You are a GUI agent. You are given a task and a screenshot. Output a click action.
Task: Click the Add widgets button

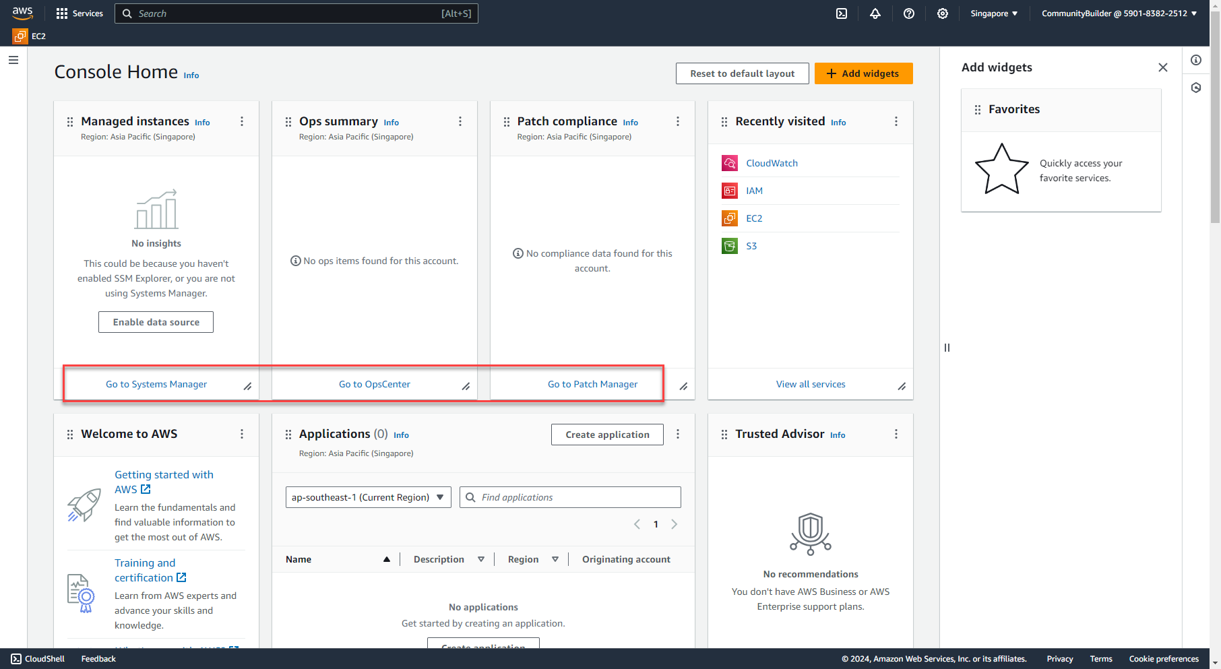point(863,73)
